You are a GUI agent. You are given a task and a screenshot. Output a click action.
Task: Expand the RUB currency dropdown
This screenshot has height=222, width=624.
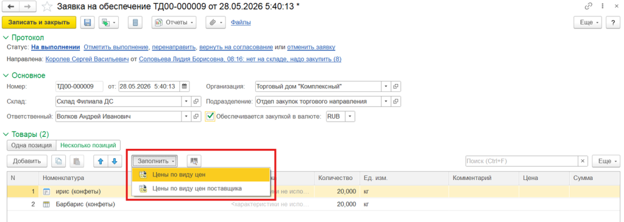pyautogui.click(x=350, y=116)
